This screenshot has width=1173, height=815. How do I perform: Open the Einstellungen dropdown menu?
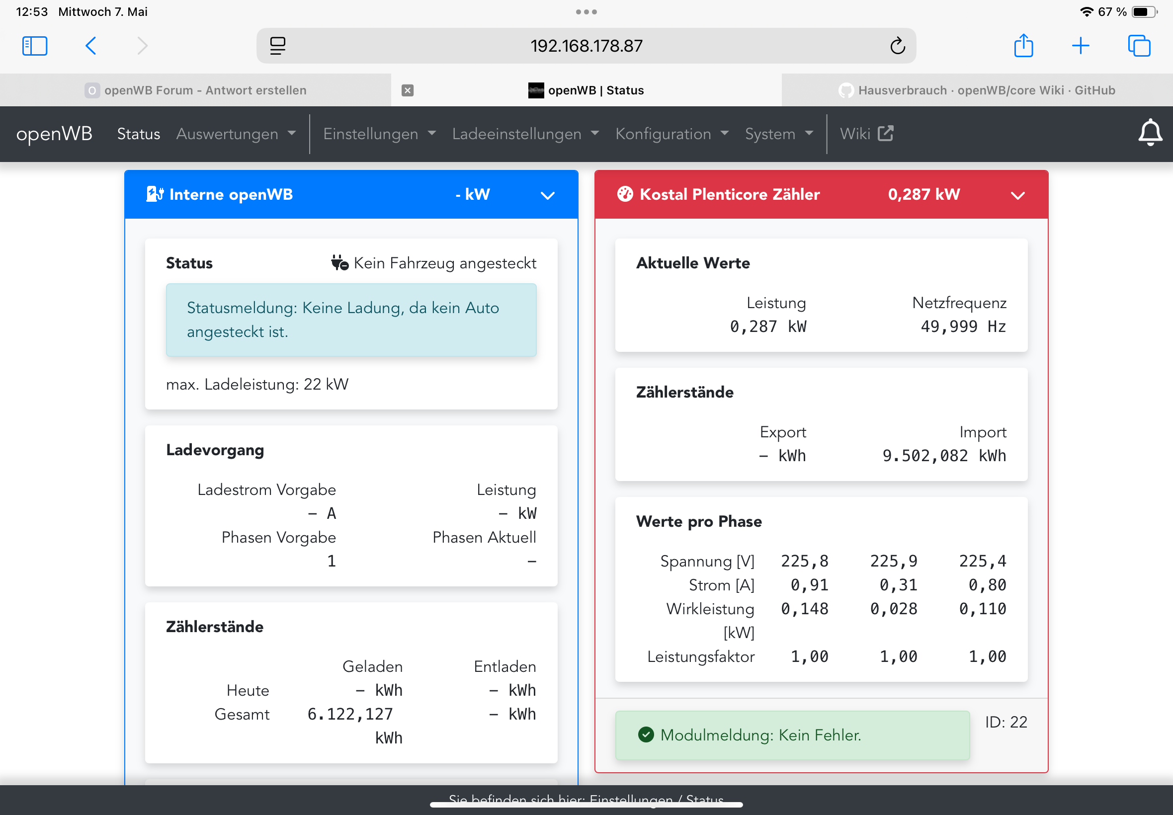click(x=379, y=134)
